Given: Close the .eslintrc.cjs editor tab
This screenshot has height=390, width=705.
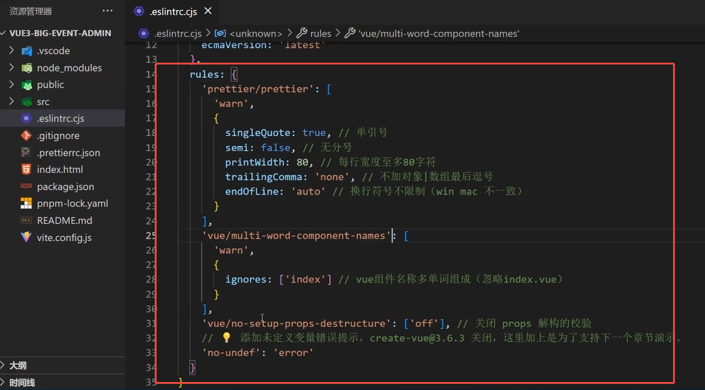Looking at the screenshot, I should [x=208, y=11].
